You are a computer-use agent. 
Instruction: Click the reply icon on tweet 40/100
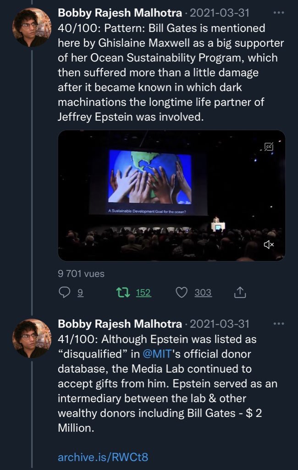pyautogui.click(x=65, y=292)
